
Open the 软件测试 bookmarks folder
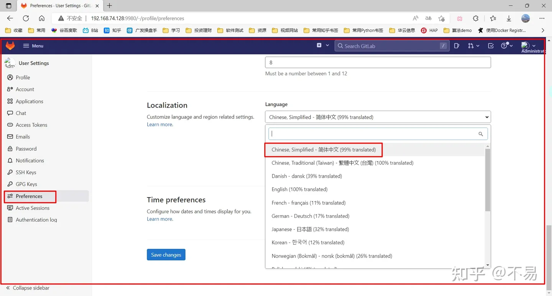click(x=230, y=30)
